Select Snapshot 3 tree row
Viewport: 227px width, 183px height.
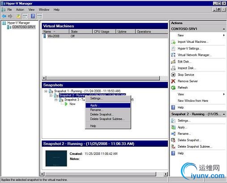tap(74, 100)
